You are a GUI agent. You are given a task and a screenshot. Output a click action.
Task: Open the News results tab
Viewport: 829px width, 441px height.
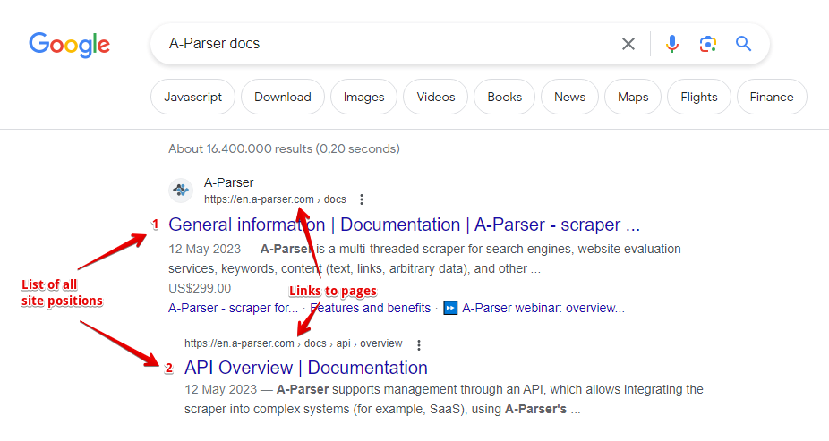[569, 98]
